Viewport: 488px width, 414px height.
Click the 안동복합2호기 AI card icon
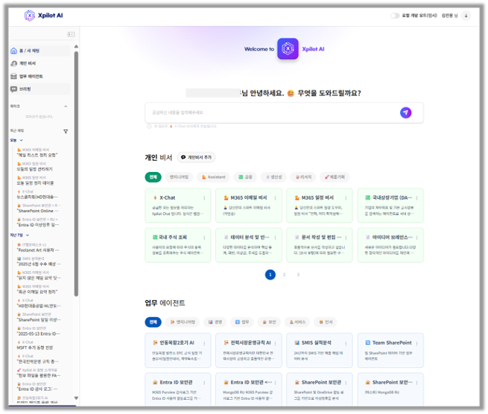pos(155,343)
